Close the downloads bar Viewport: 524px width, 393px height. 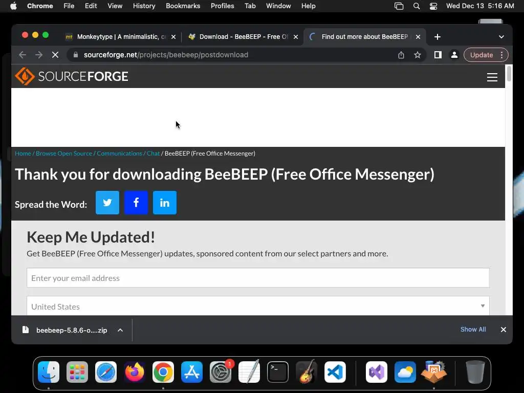504,330
